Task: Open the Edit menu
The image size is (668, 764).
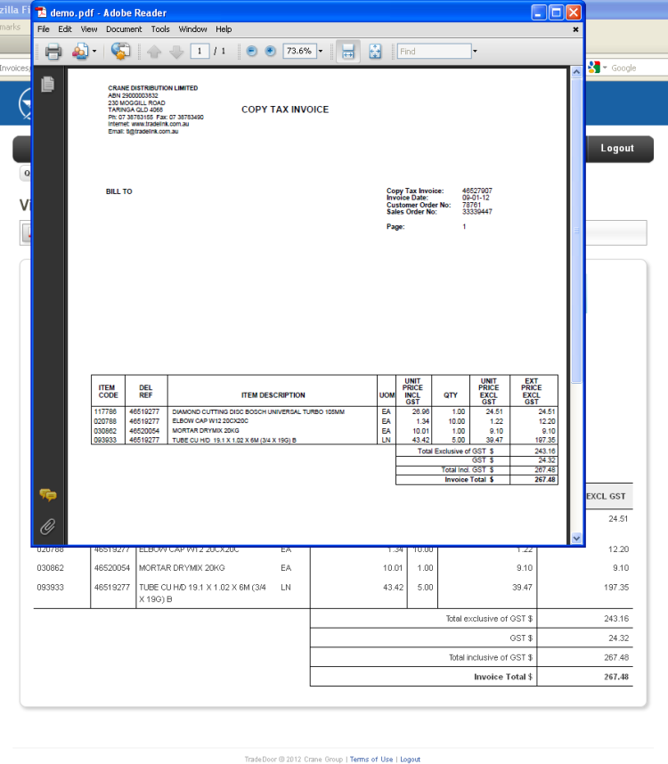Action: [65, 29]
